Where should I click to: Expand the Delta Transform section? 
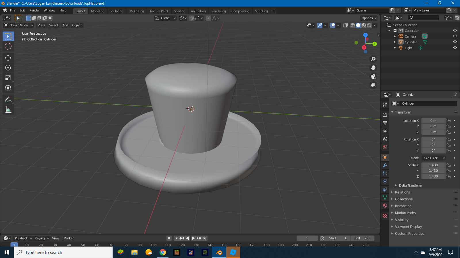(410, 185)
